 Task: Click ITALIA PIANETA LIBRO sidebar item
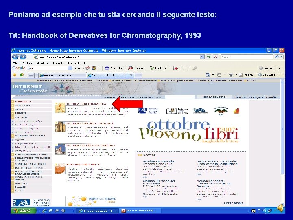[x=31, y=154]
